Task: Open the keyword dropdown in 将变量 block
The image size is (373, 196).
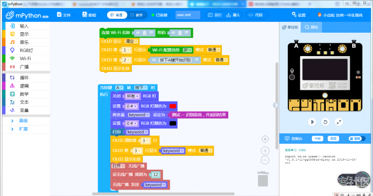Action: (x=139, y=115)
